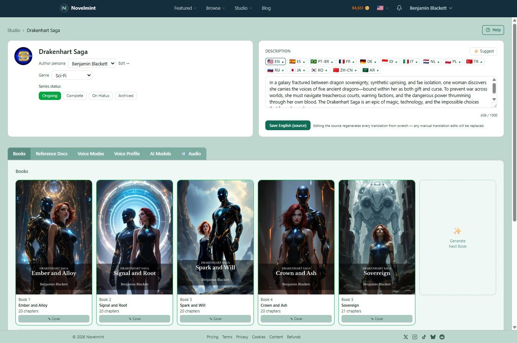Select the Japanese JA translation flag
The height and width of the screenshot is (343, 517).
297,70
